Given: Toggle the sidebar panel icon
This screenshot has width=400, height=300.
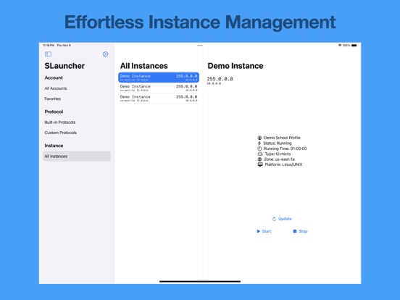Looking at the screenshot, I should (x=48, y=54).
